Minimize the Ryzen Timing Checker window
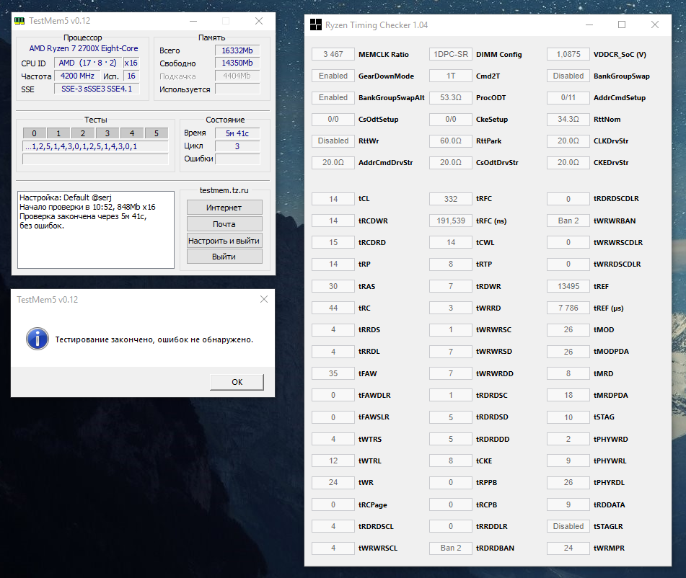Viewport: 686px width, 578px height. point(589,25)
